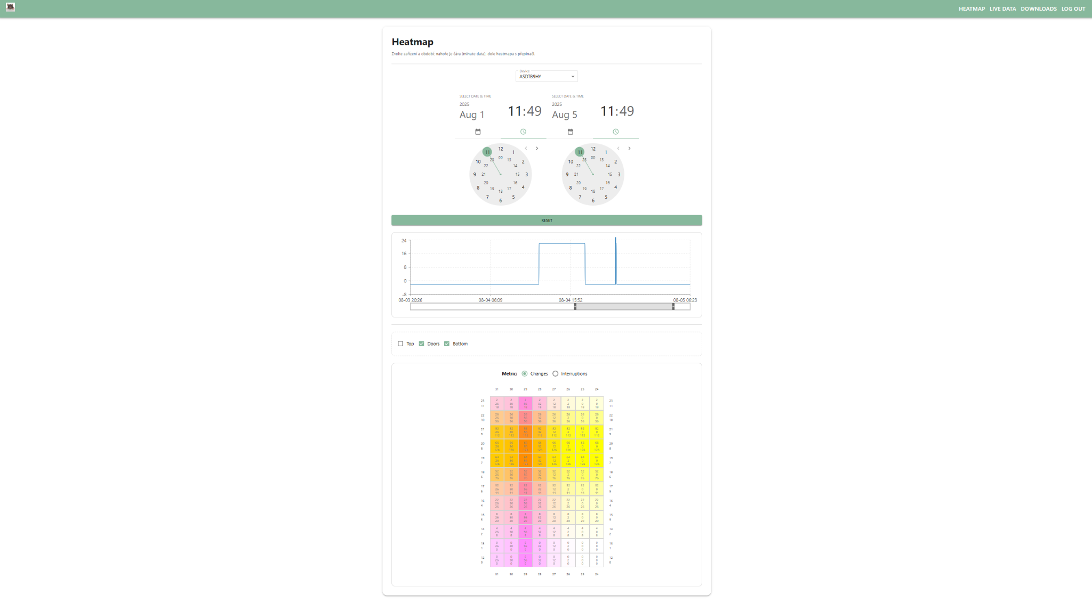Click the Device dropdown arrow

click(x=573, y=77)
